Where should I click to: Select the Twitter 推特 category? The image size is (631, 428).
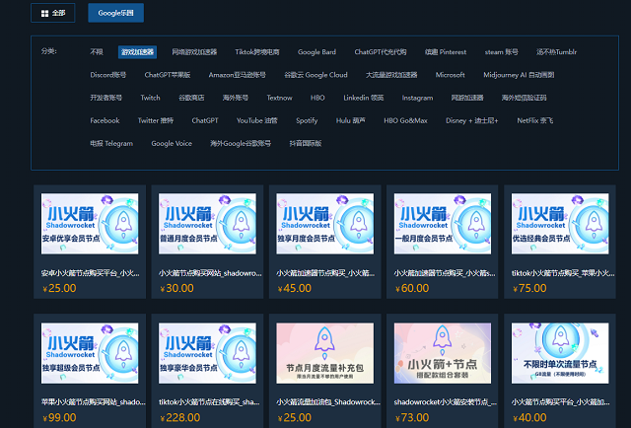(156, 120)
